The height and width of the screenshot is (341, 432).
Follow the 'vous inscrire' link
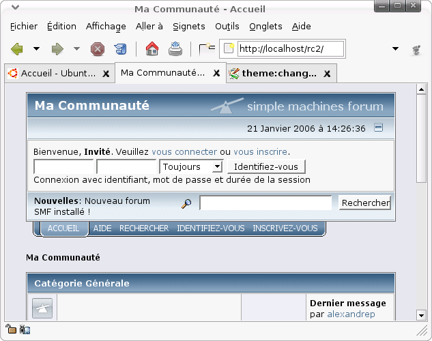click(261, 151)
